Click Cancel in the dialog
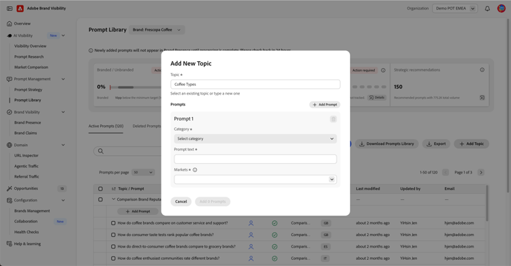 click(x=181, y=201)
